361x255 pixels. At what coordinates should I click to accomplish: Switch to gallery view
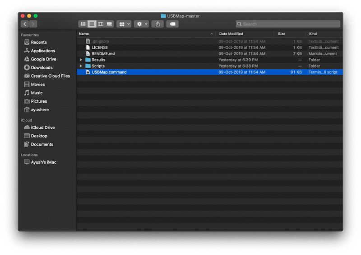[109, 24]
